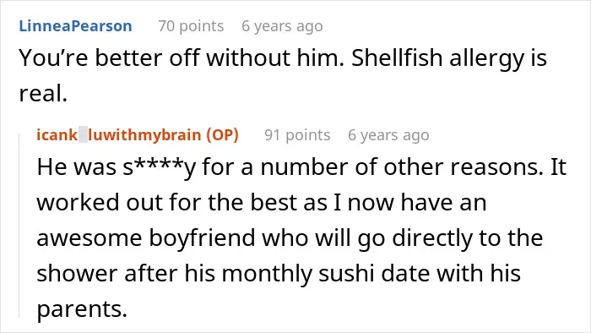Open LinneaPearson's user profile
This screenshot has width=591, height=333.
(75, 26)
